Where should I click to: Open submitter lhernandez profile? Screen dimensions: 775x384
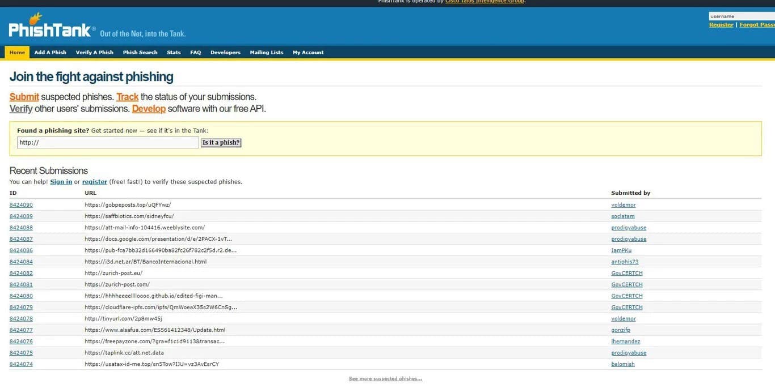tap(626, 342)
